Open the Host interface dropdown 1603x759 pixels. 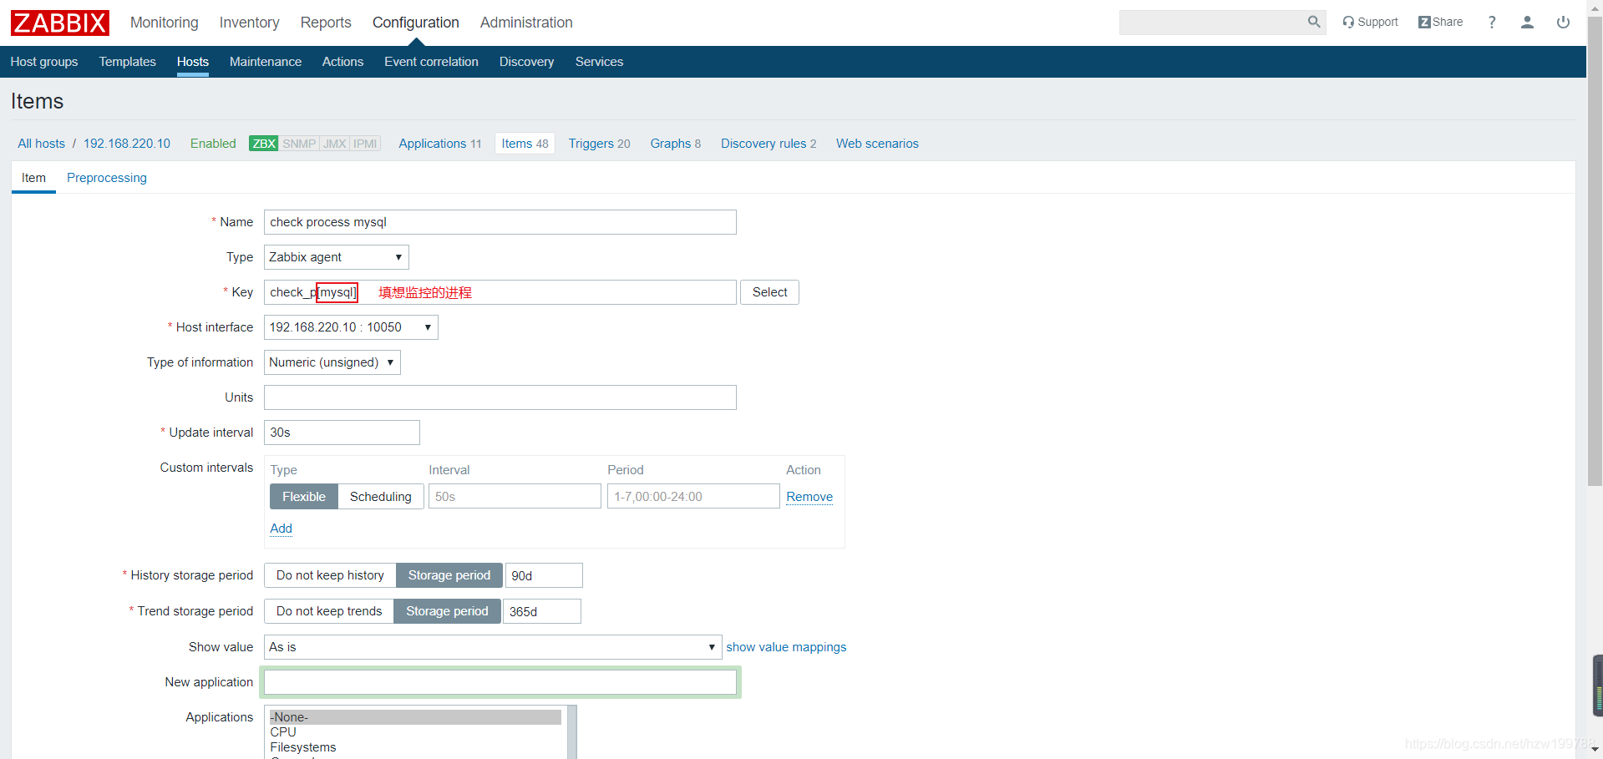351,327
